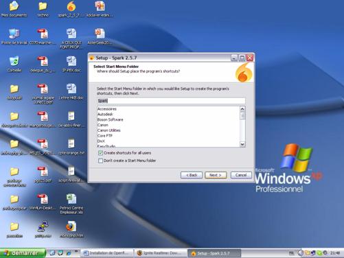This screenshot has width=344, height=258.
Task: Select the script firewall text file icon
Action: [x=71, y=174]
